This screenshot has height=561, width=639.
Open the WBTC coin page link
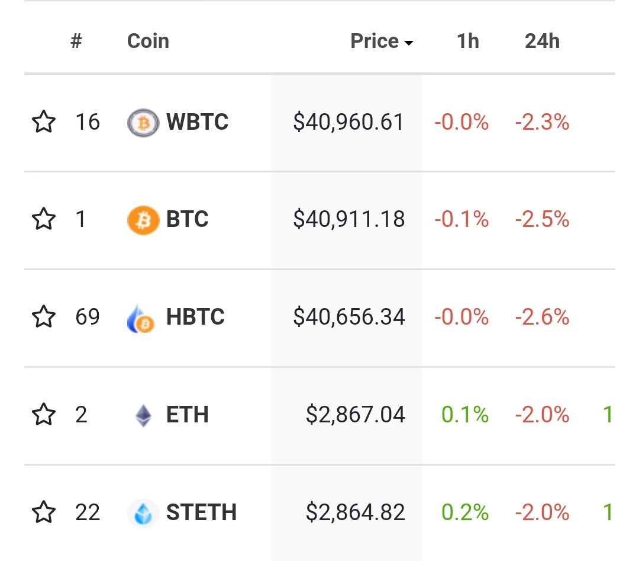(x=197, y=123)
